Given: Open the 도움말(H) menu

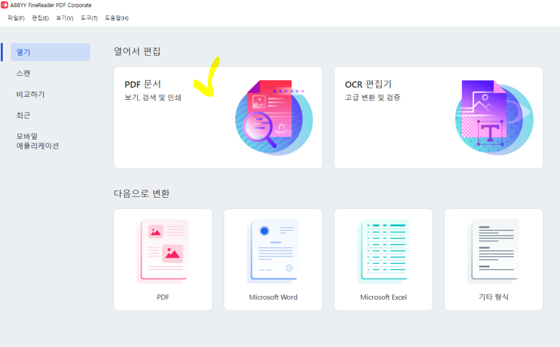Looking at the screenshot, I should click(x=117, y=18).
